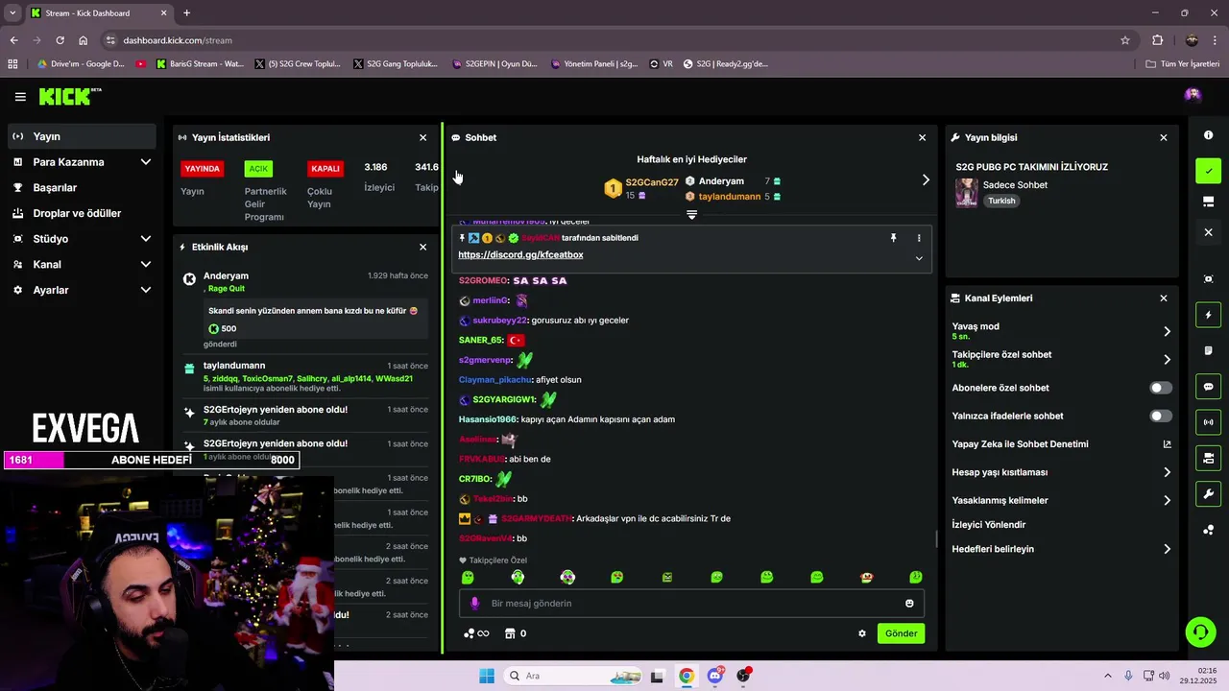Open the shop icon showing 0

coord(516,633)
